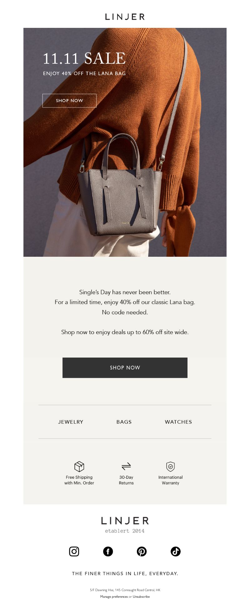Screen dimensions: 250x614
Task: Click the dark SHOP NOW button
Action: point(125,368)
